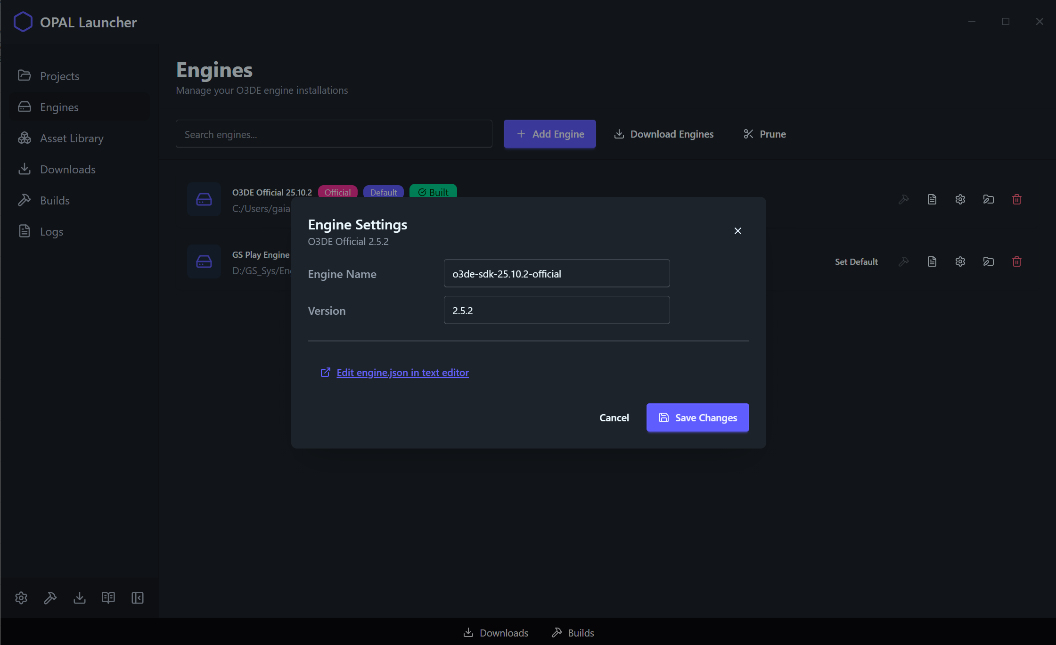1056x645 pixels.
Task: Open settings gear for GS Play Engine row
Action: tap(960, 261)
